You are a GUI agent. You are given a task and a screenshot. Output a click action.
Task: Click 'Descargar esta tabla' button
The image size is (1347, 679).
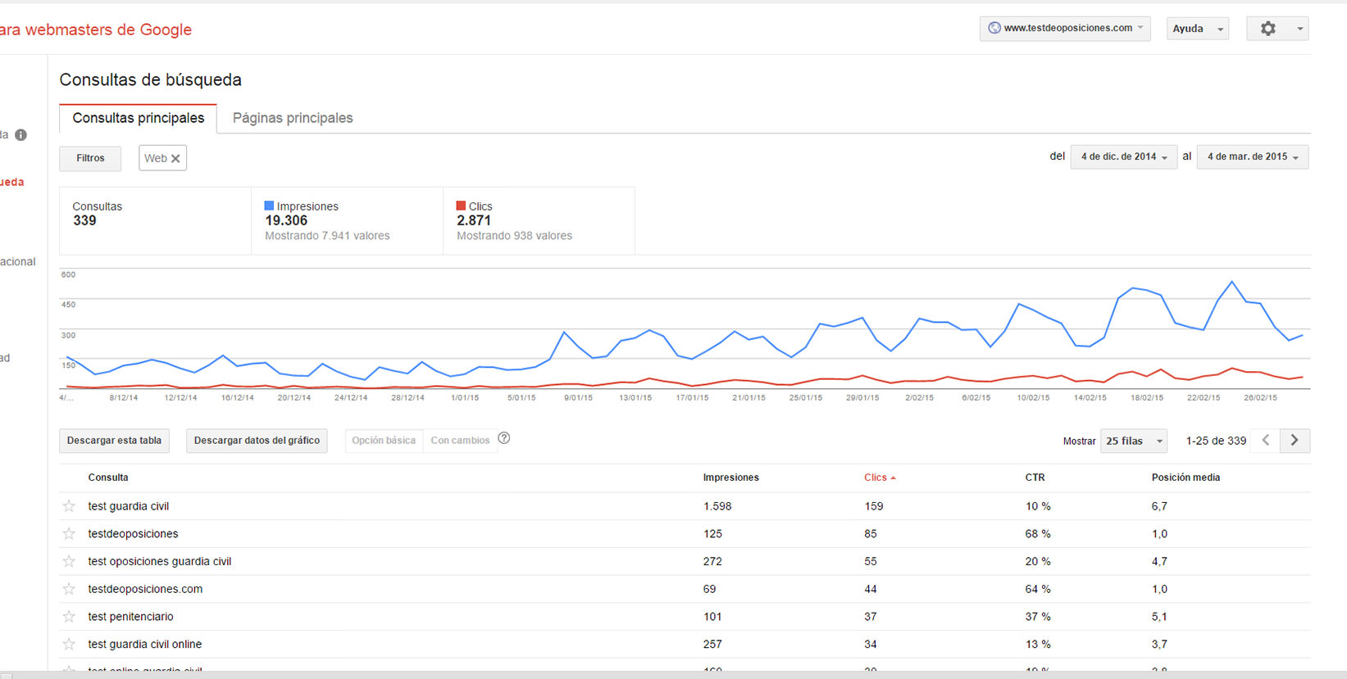pyautogui.click(x=114, y=441)
